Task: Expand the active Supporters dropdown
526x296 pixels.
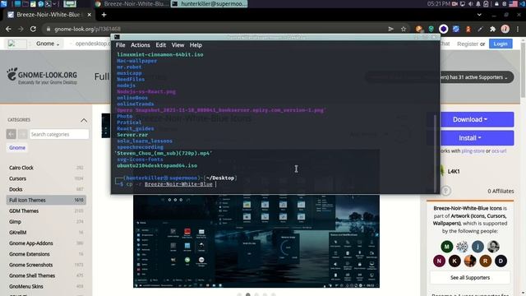Action: click(477, 77)
